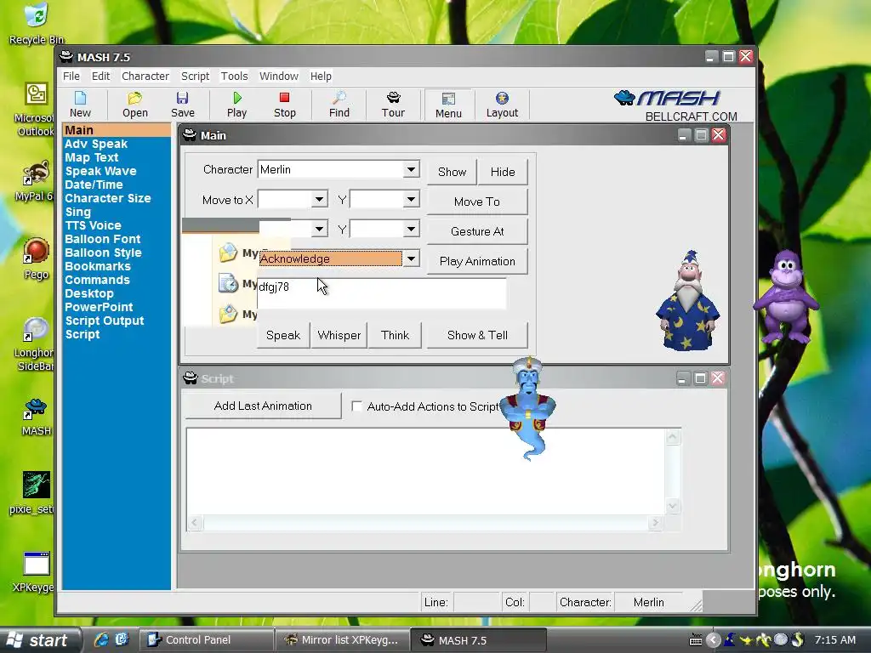Select the XPKeygen desktop icon

(34, 572)
